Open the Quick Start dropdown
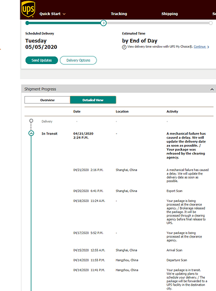This screenshot has height=291, width=216. (52, 14)
